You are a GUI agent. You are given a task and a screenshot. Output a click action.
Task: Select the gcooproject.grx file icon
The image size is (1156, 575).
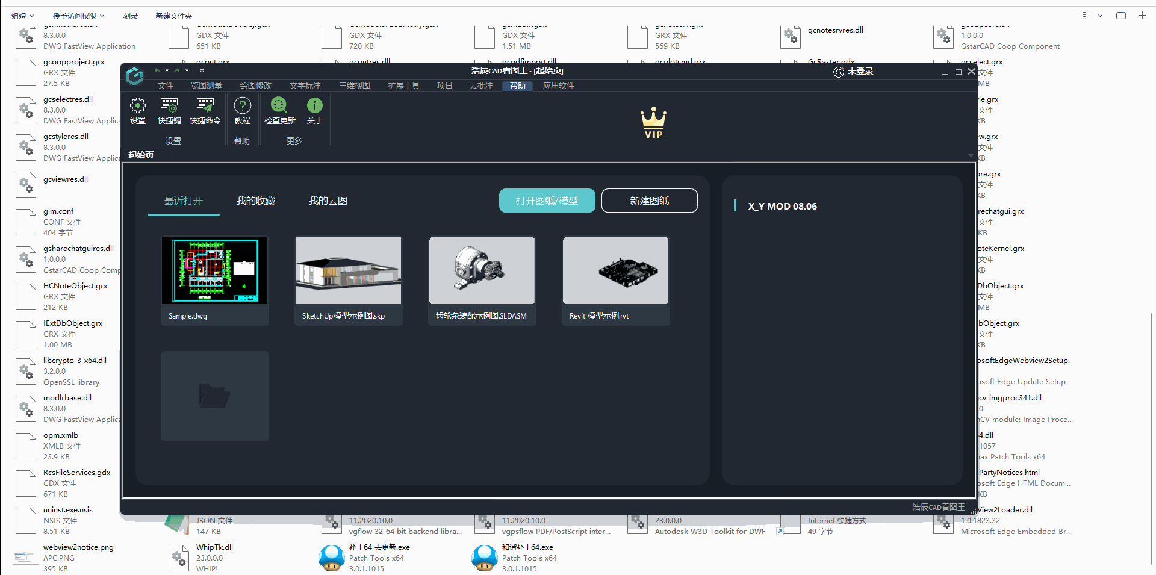pyautogui.click(x=26, y=73)
